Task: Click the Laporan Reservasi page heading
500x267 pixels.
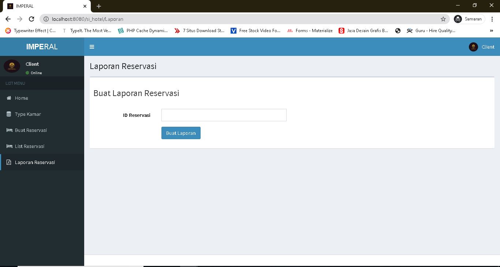Action: pos(123,66)
